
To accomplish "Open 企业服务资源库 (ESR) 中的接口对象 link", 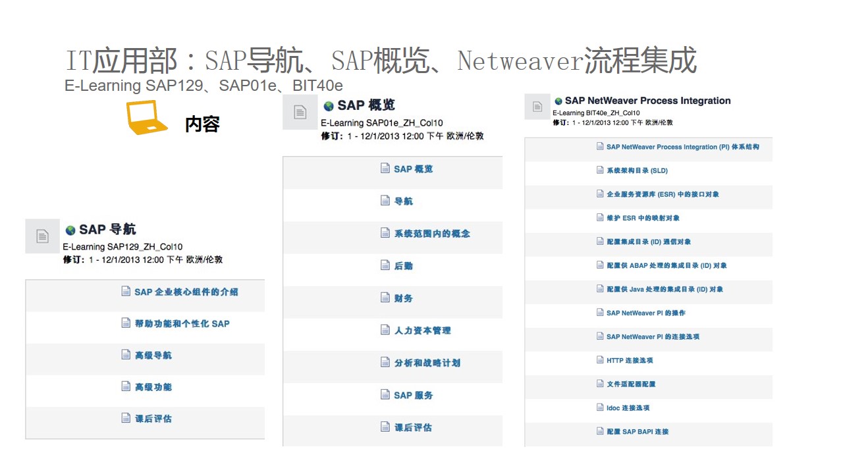I will (x=663, y=194).
